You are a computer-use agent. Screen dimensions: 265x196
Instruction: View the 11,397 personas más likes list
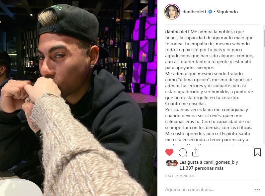202,168
